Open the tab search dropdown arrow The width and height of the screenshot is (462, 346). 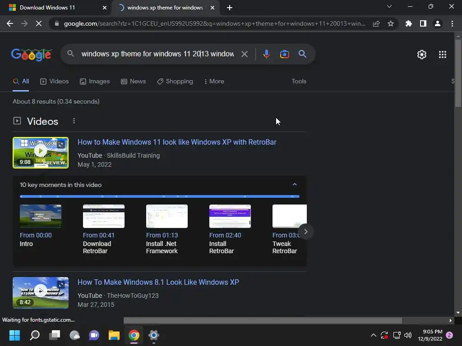pyautogui.click(x=389, y=6)
